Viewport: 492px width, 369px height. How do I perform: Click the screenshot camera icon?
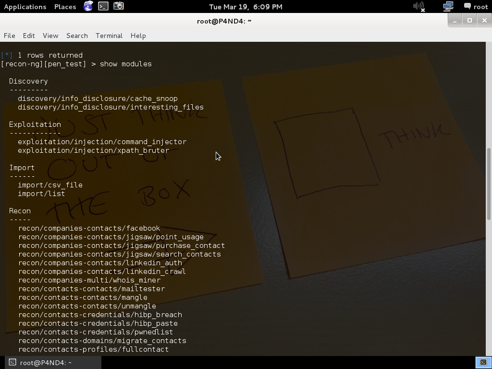coord(119,6)
